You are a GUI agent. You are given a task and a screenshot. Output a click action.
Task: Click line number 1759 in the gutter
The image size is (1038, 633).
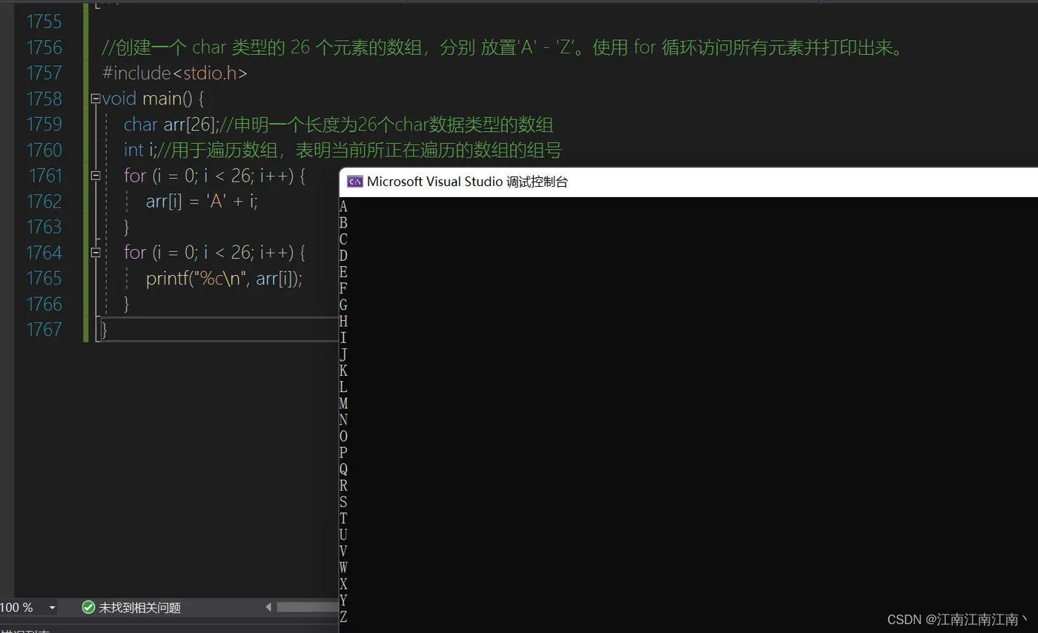click(x=44, y=124)
